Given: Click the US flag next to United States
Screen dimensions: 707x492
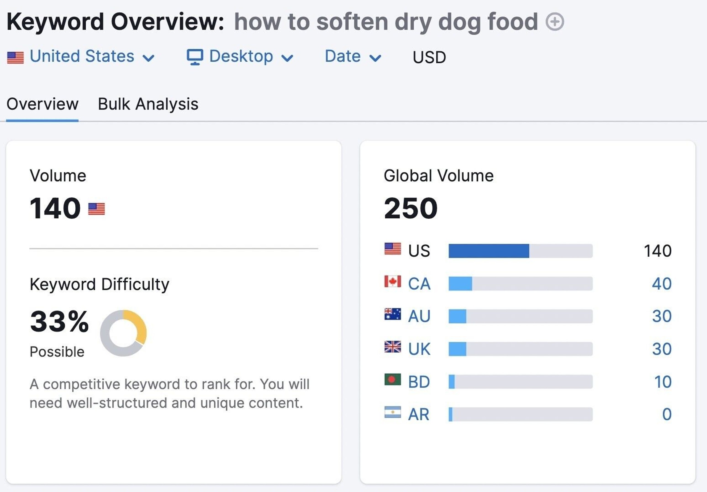Looking at the screenshot, I should click(x=15, y=58).
